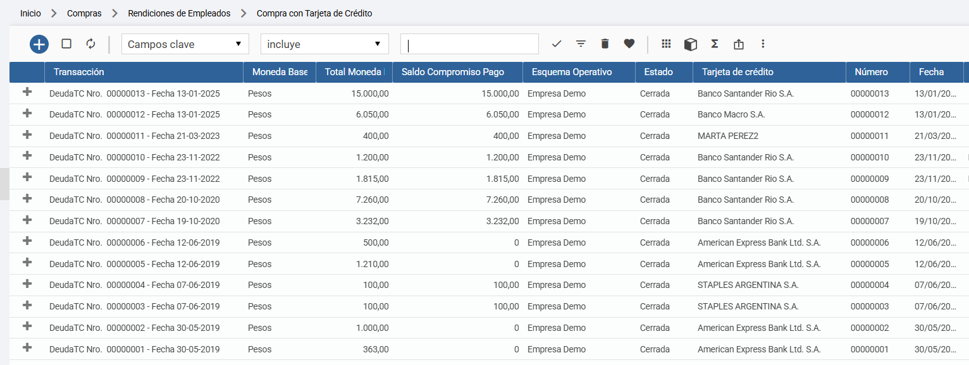Open the incluye operator dropdown

324,44
